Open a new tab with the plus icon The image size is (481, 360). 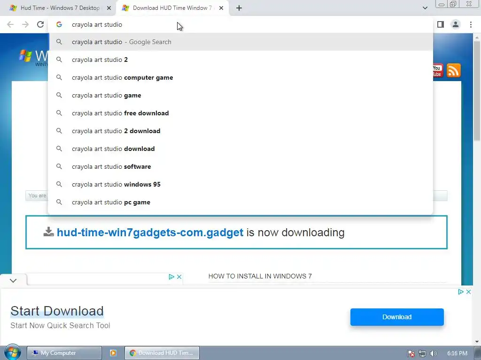pyautogui.click(x=239, y=8)
